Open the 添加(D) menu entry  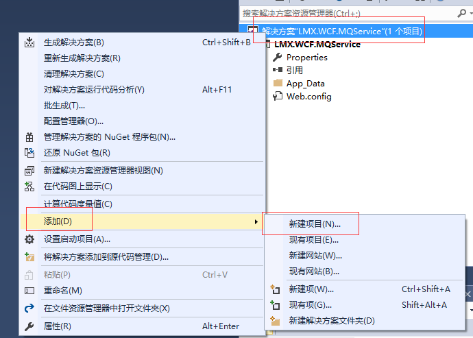tap(142, 221)
